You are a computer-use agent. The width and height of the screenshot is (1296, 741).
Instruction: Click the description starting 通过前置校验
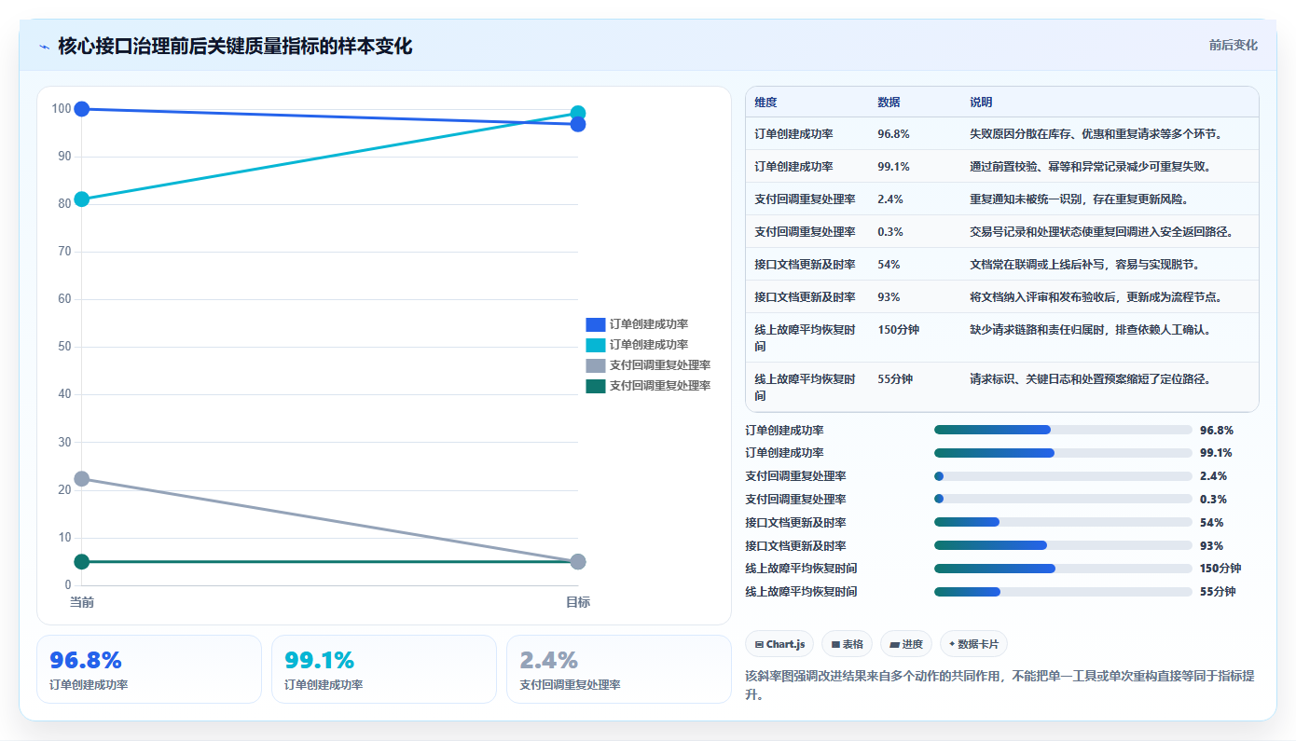[1091, 167]
